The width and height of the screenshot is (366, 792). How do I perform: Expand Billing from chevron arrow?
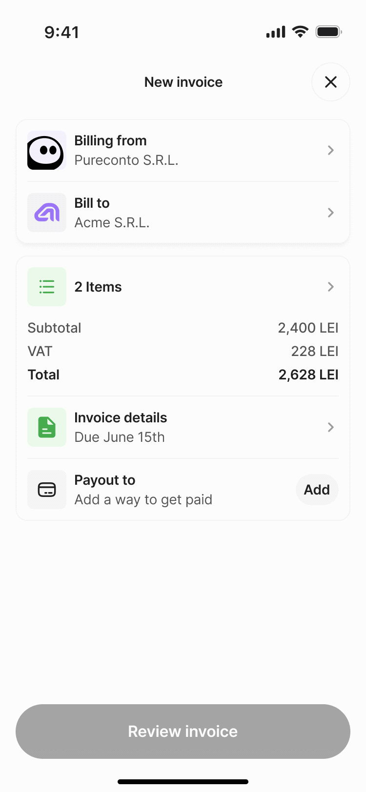331,150
